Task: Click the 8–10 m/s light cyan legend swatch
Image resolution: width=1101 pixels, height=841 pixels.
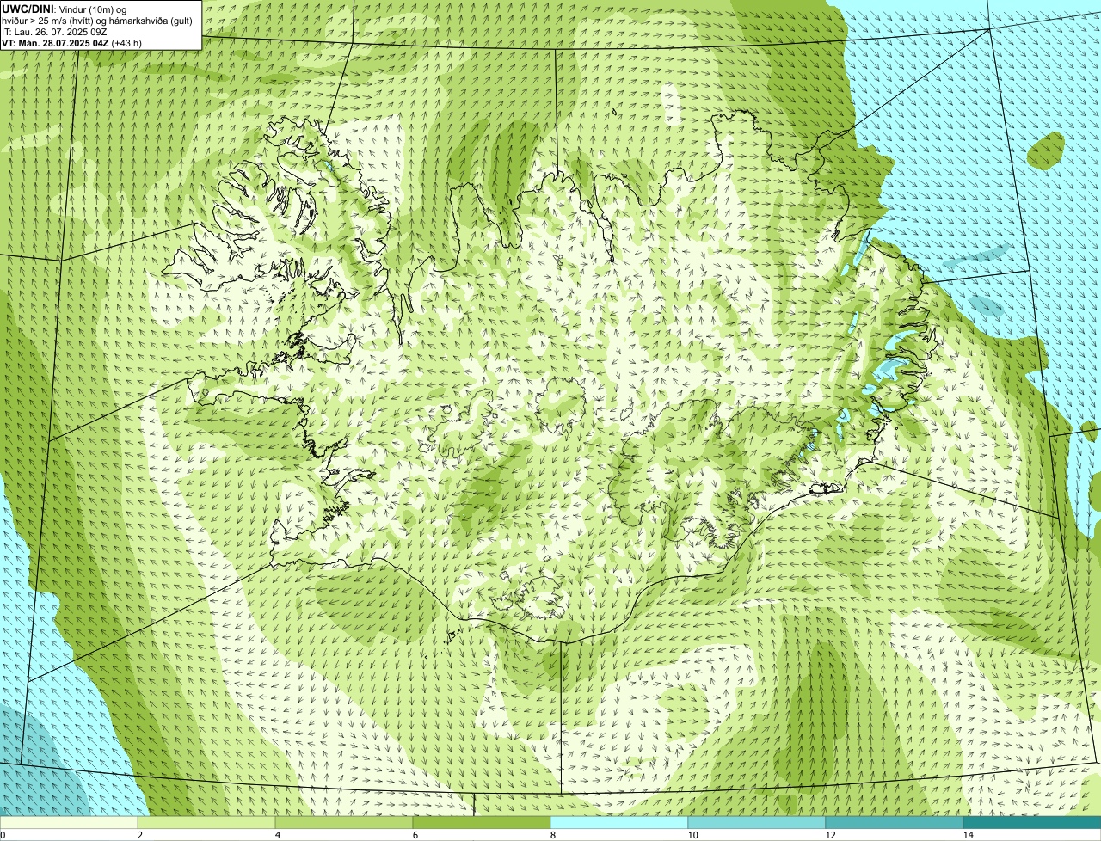Action: pos(619,822)
